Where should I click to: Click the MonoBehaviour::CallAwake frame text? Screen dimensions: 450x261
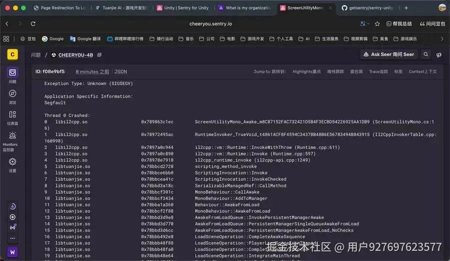click(227, 192)
